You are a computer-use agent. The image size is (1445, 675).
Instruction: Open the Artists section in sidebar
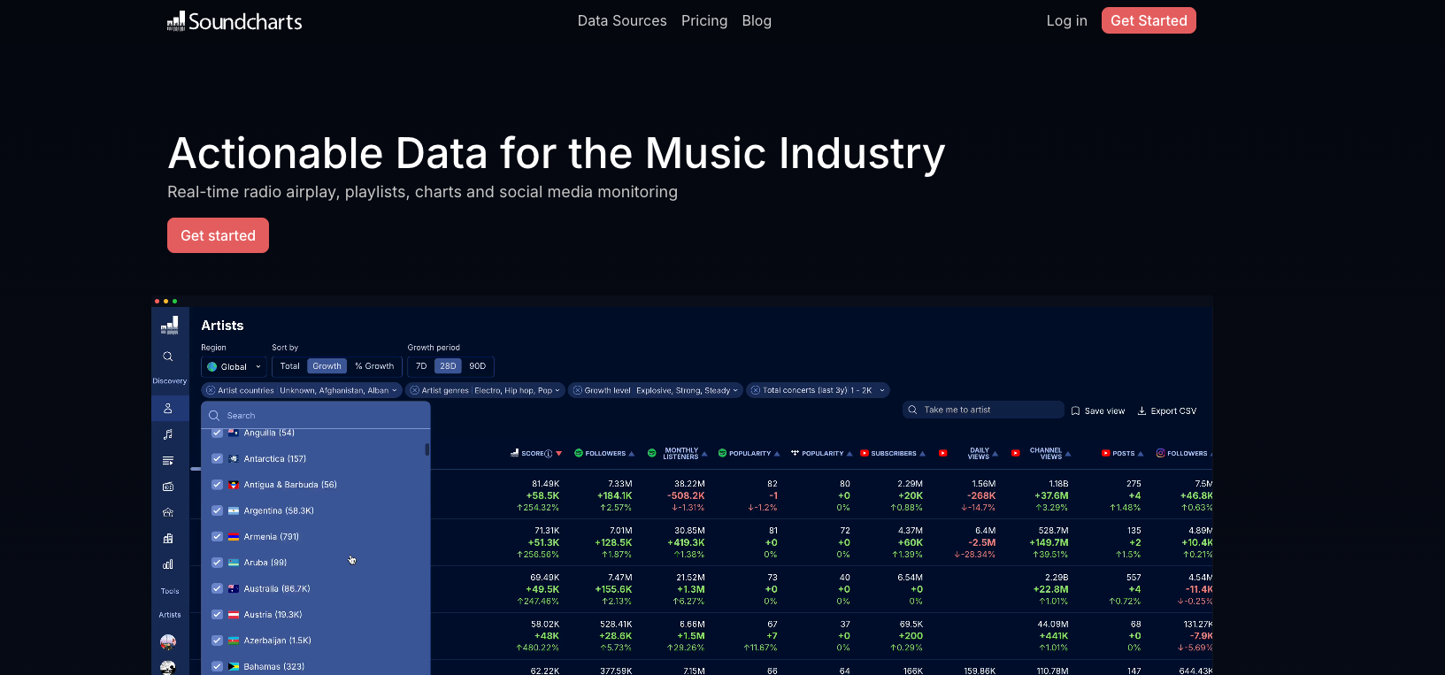(167, 409)
